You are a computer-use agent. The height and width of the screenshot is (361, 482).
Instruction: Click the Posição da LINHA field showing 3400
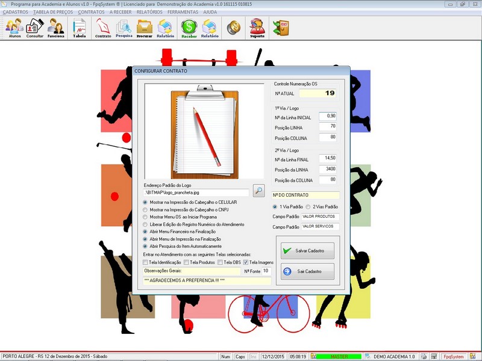click(x=328, y=169)
